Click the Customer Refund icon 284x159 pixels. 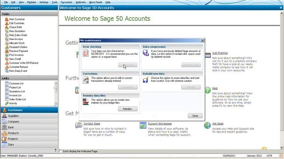tap(7, 67)
